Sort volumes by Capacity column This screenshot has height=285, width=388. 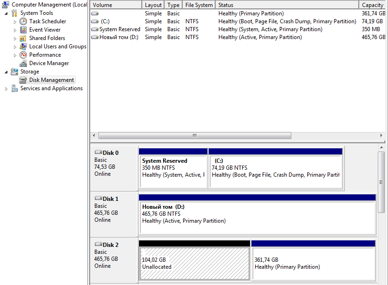coord(373,5)
